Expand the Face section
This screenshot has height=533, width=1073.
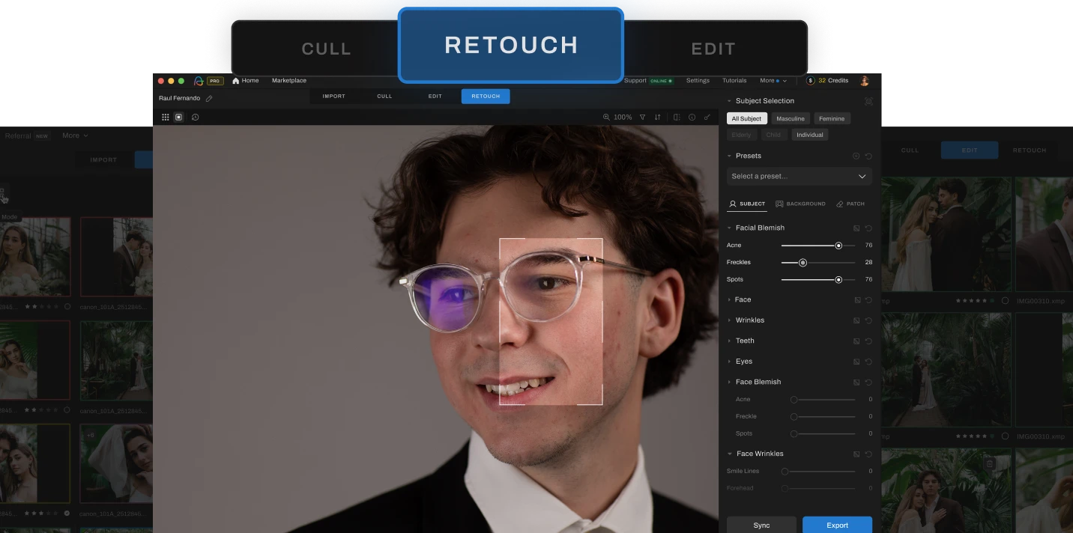(729, 299)
